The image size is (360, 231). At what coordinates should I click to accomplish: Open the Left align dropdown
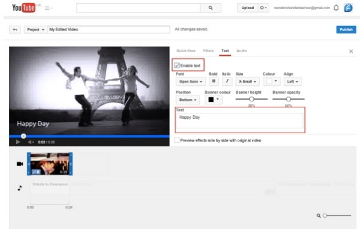[x=293, y=82]
